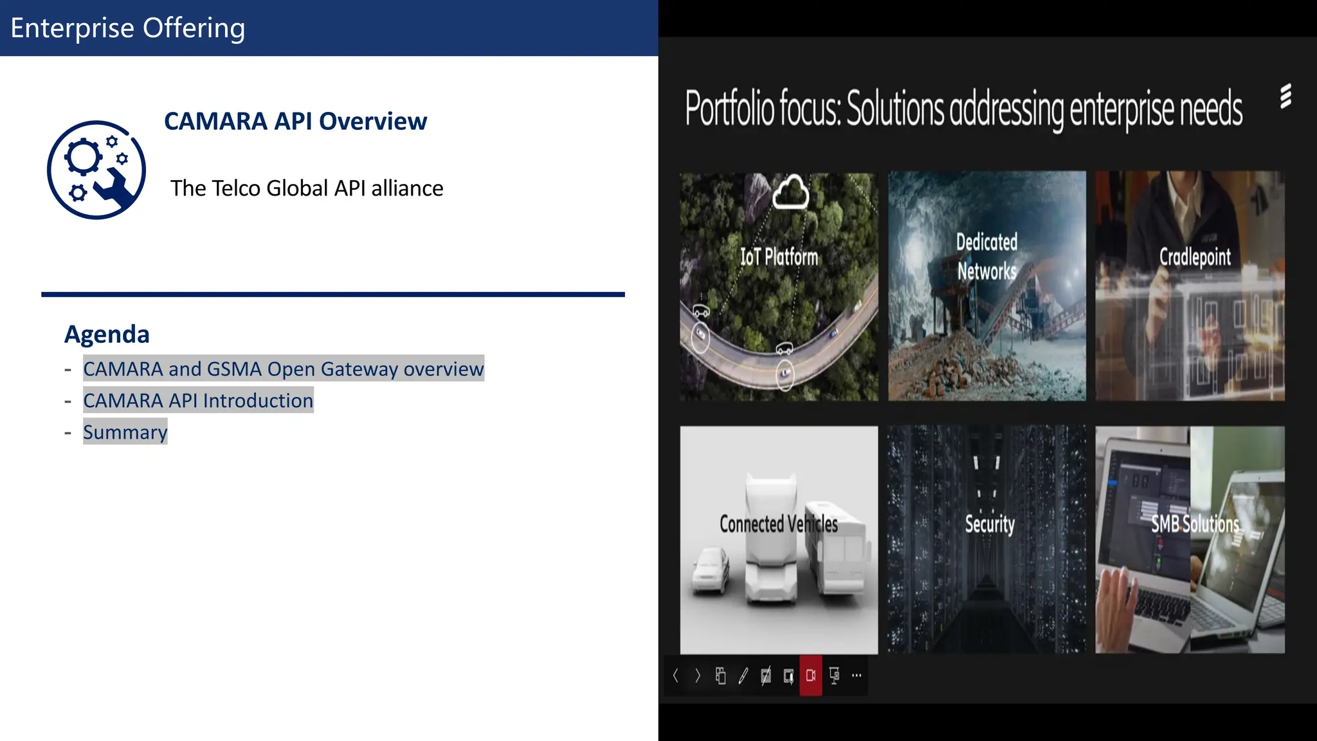Toggle the black screen slideshow icon
Image resolution: width=1317 pixels, height=741 pixels.
(766, 675)
